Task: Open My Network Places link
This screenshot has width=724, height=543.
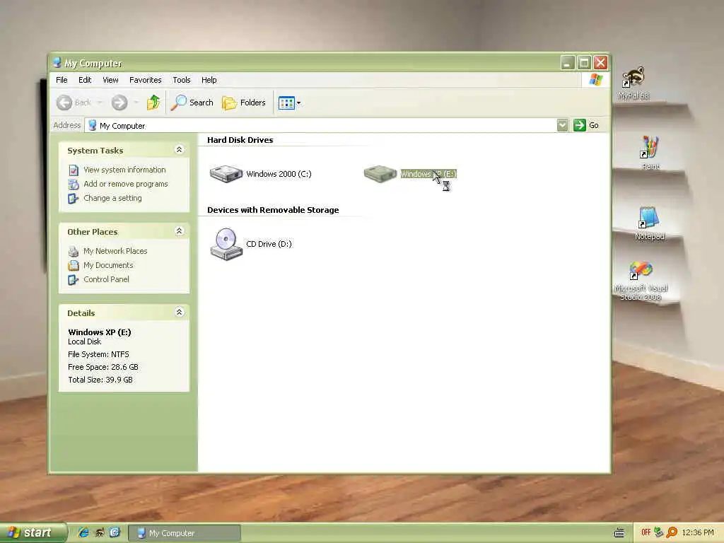Action: (115, 251)
